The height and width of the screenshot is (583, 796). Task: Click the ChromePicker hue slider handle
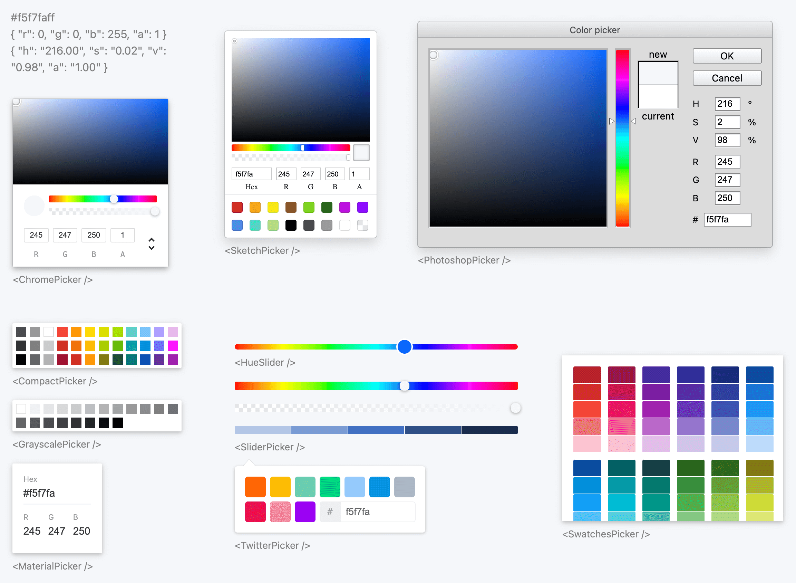point(114,199)
